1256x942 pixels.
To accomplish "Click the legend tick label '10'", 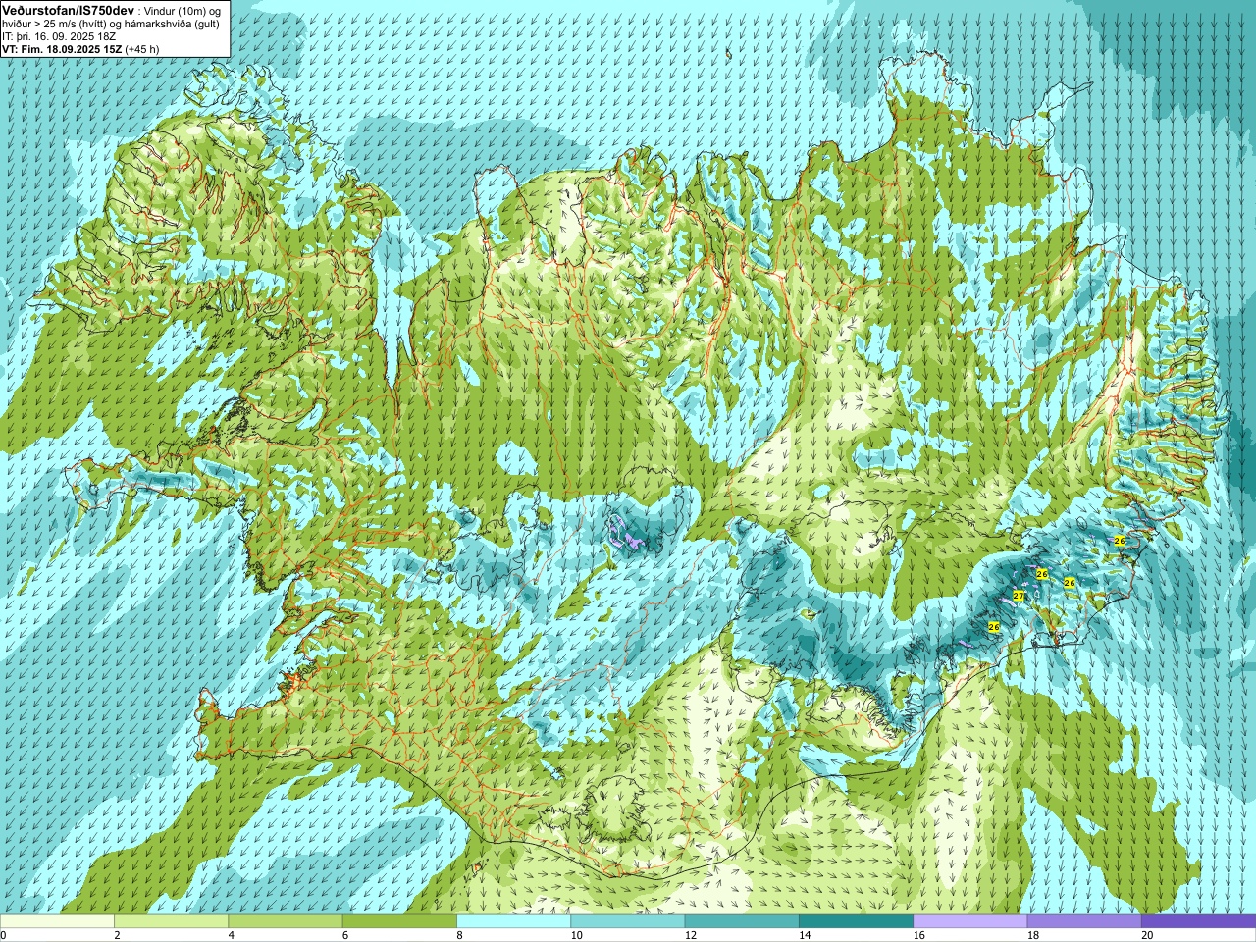I will [x=576, y=935].
